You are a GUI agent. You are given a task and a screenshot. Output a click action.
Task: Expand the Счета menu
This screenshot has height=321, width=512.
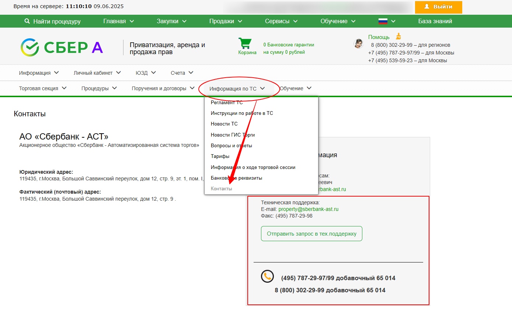(182, 73)
